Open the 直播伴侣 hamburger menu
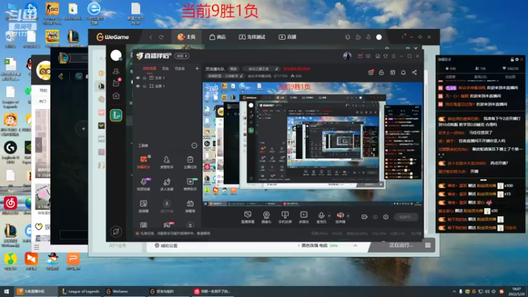The image size is (528, 297). (x=393, y=56)
